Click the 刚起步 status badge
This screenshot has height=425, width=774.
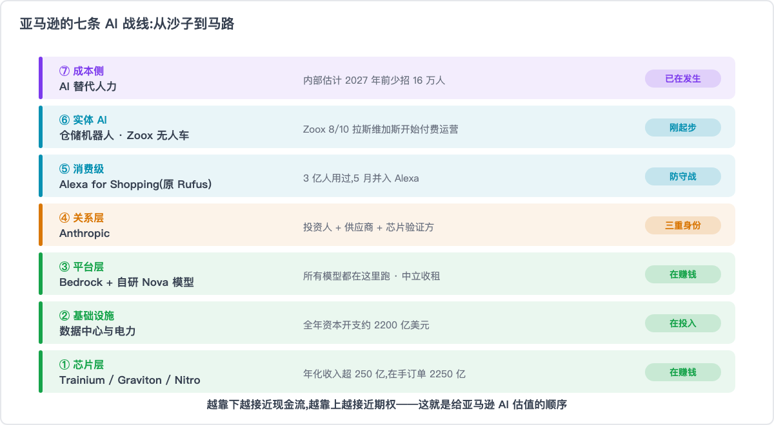683,127
